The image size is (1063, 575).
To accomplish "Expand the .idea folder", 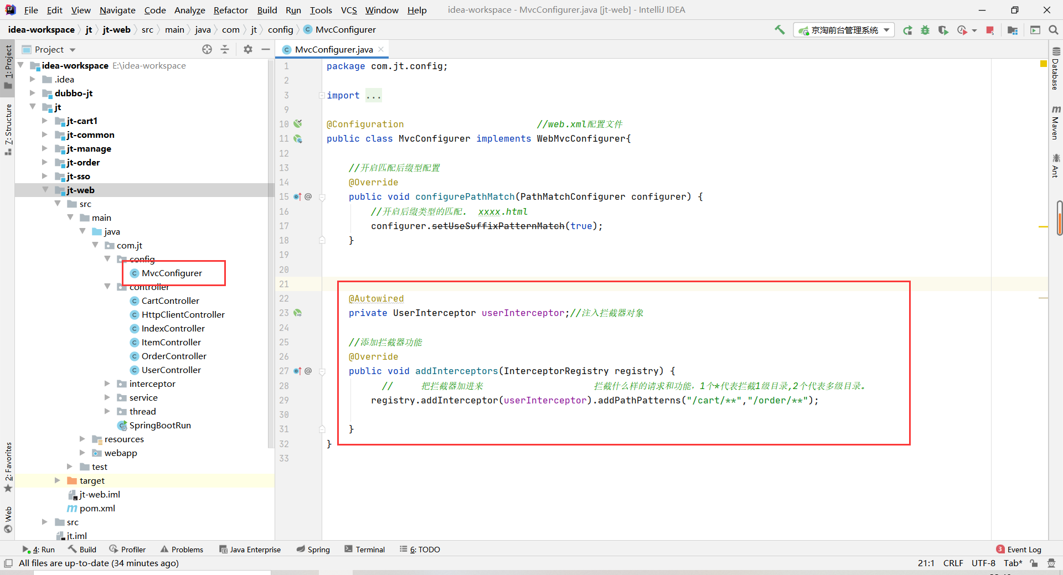I will click(x=33, y=79).
